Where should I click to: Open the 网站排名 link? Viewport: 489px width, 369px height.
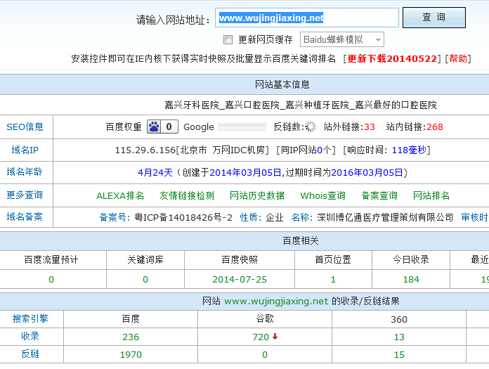point(431,195)
